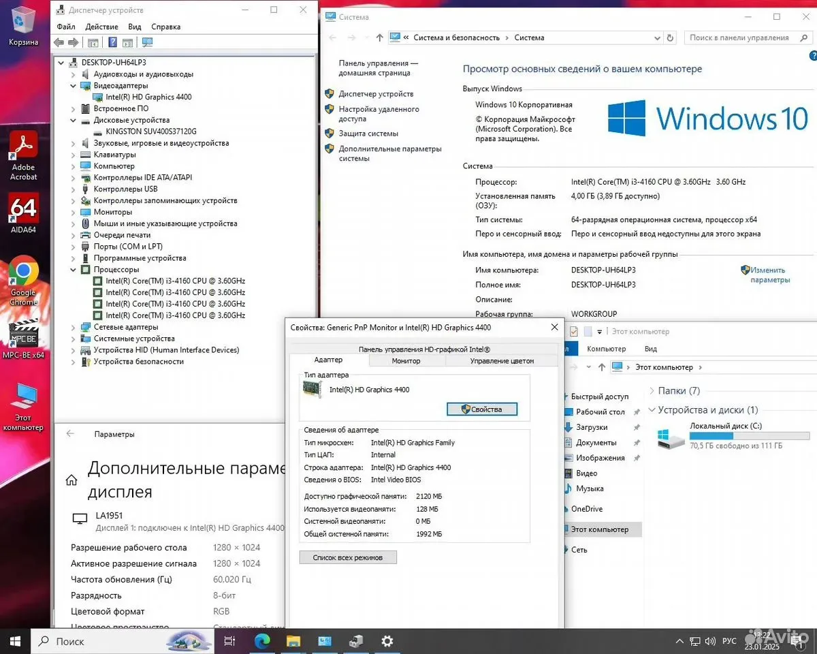Open Справка menu in Device Manager

pos(165,27)
